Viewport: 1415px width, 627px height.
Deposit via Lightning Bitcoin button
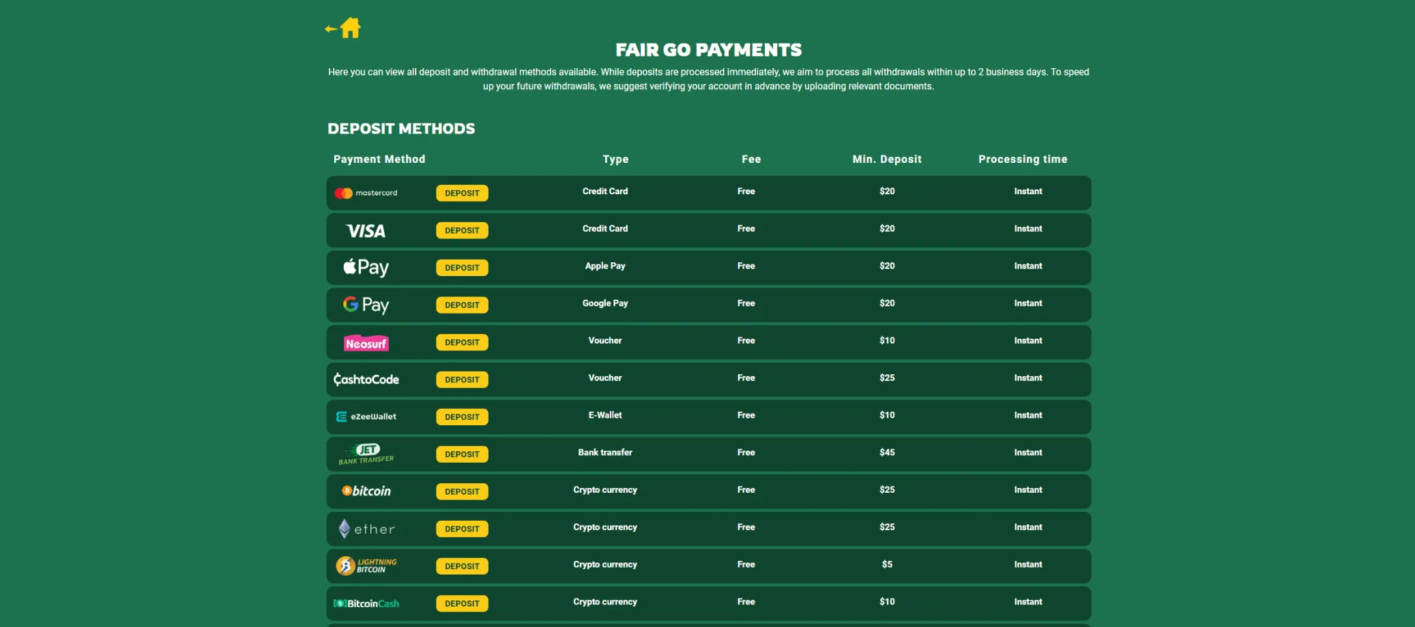(x=462, y=566)
